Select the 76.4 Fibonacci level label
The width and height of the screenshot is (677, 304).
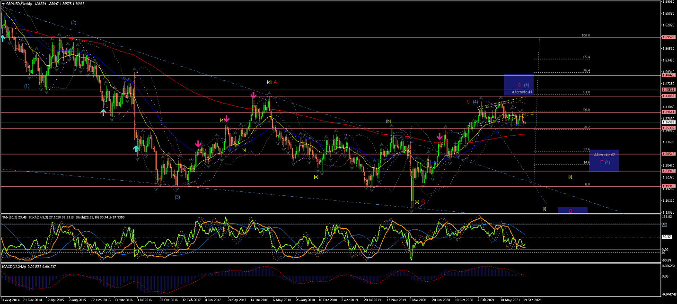click(x=587, y=71)
